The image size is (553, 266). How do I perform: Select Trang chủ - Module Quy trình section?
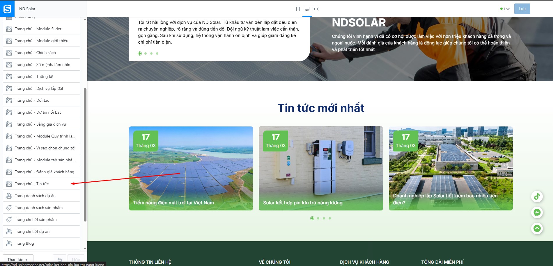pyautogui.click(x=41, y=136)
